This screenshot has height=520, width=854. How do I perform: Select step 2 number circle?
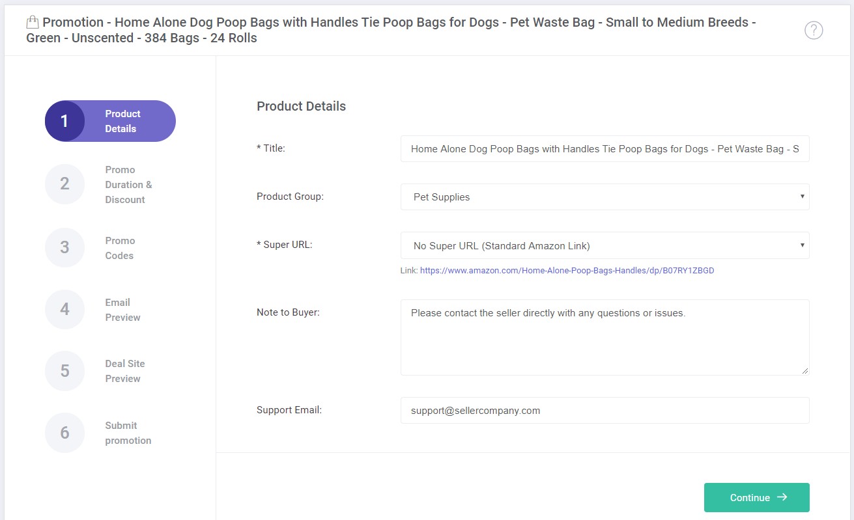click(64, 184)
